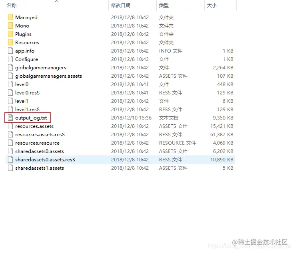
Task: Click the 文本文档 type cell
Action: pos(169,118)
